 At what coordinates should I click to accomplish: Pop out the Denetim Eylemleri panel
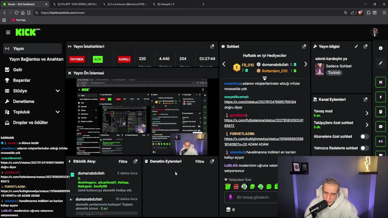click(x=212, y=161)
